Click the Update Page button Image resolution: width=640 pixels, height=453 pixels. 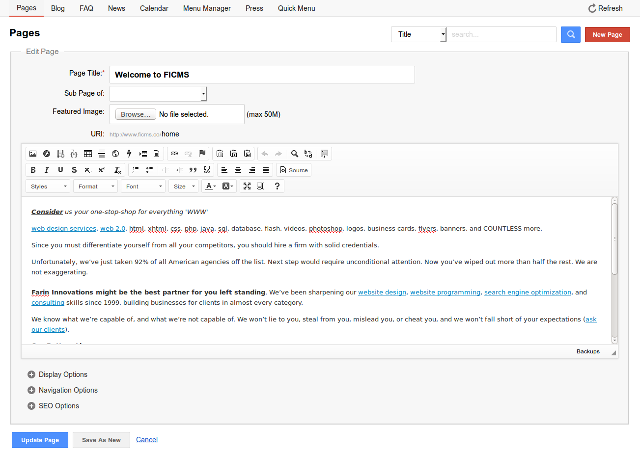40,440
